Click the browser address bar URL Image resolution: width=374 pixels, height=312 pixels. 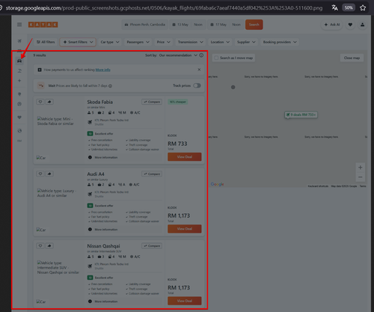pyautogui.click(x=164, y=8)
